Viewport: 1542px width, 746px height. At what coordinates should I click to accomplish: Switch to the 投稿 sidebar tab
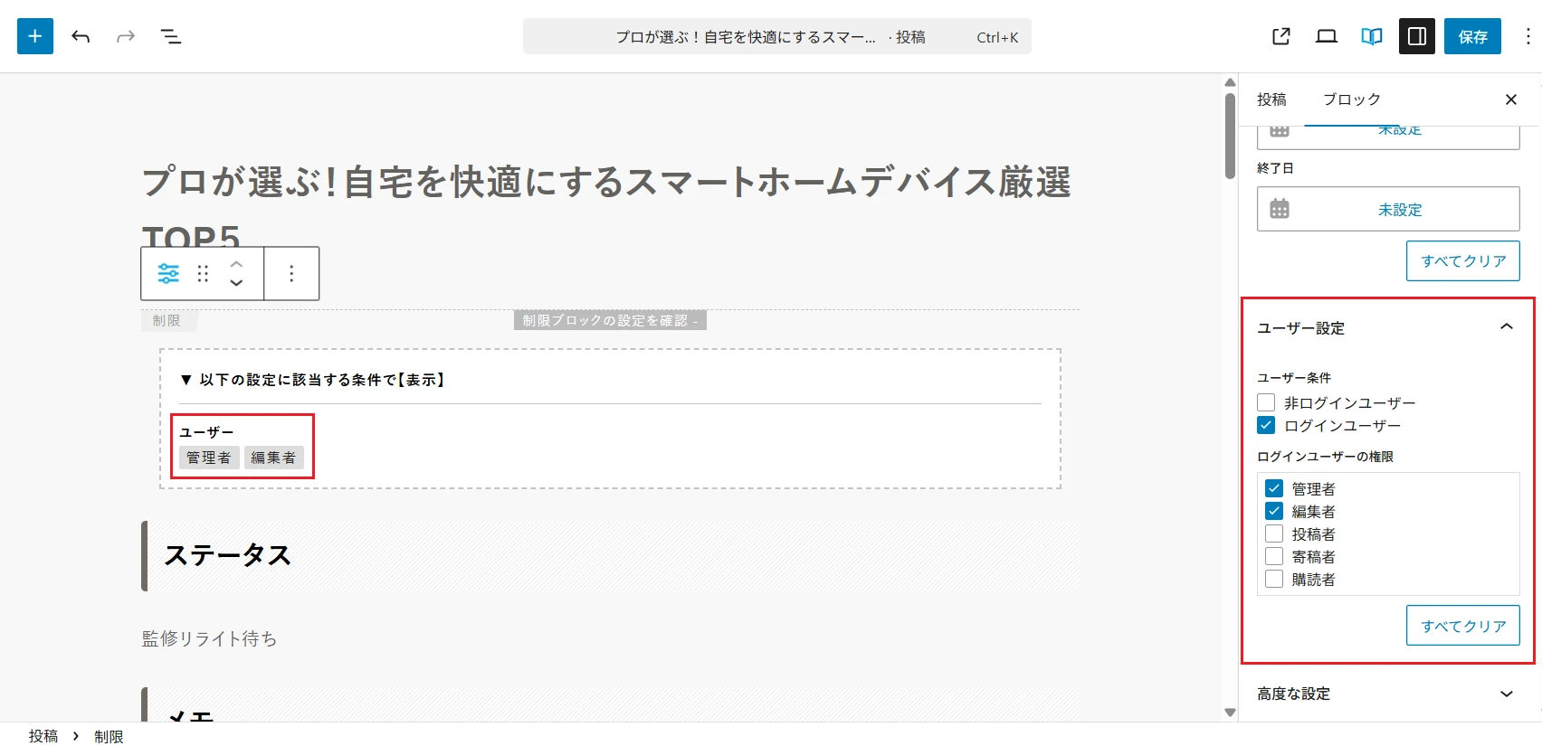(x=1271, y=99)
